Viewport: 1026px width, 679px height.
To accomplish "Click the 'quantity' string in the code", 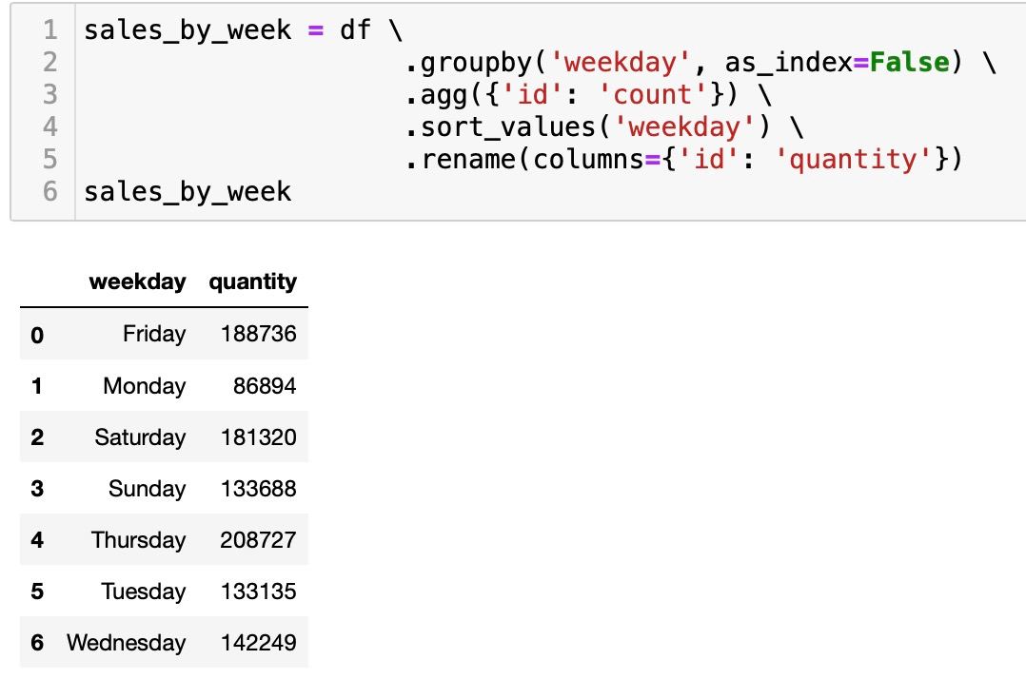I will coord(853,160).
